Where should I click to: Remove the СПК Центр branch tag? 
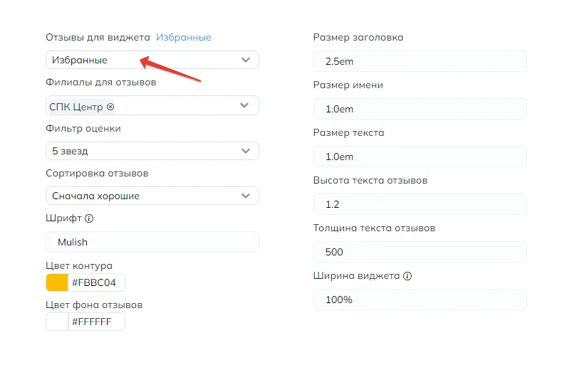(110, 107)
